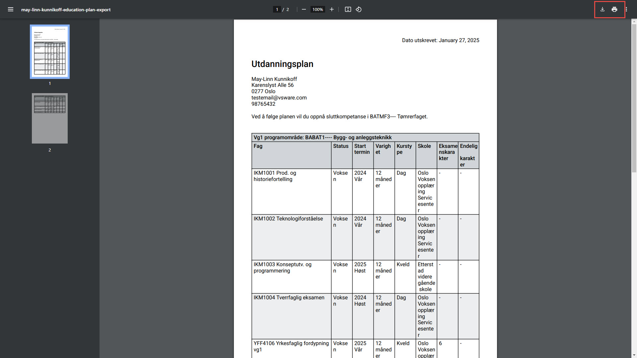
Task: Click the zoom in plus icon
Action: click(331, 9)
